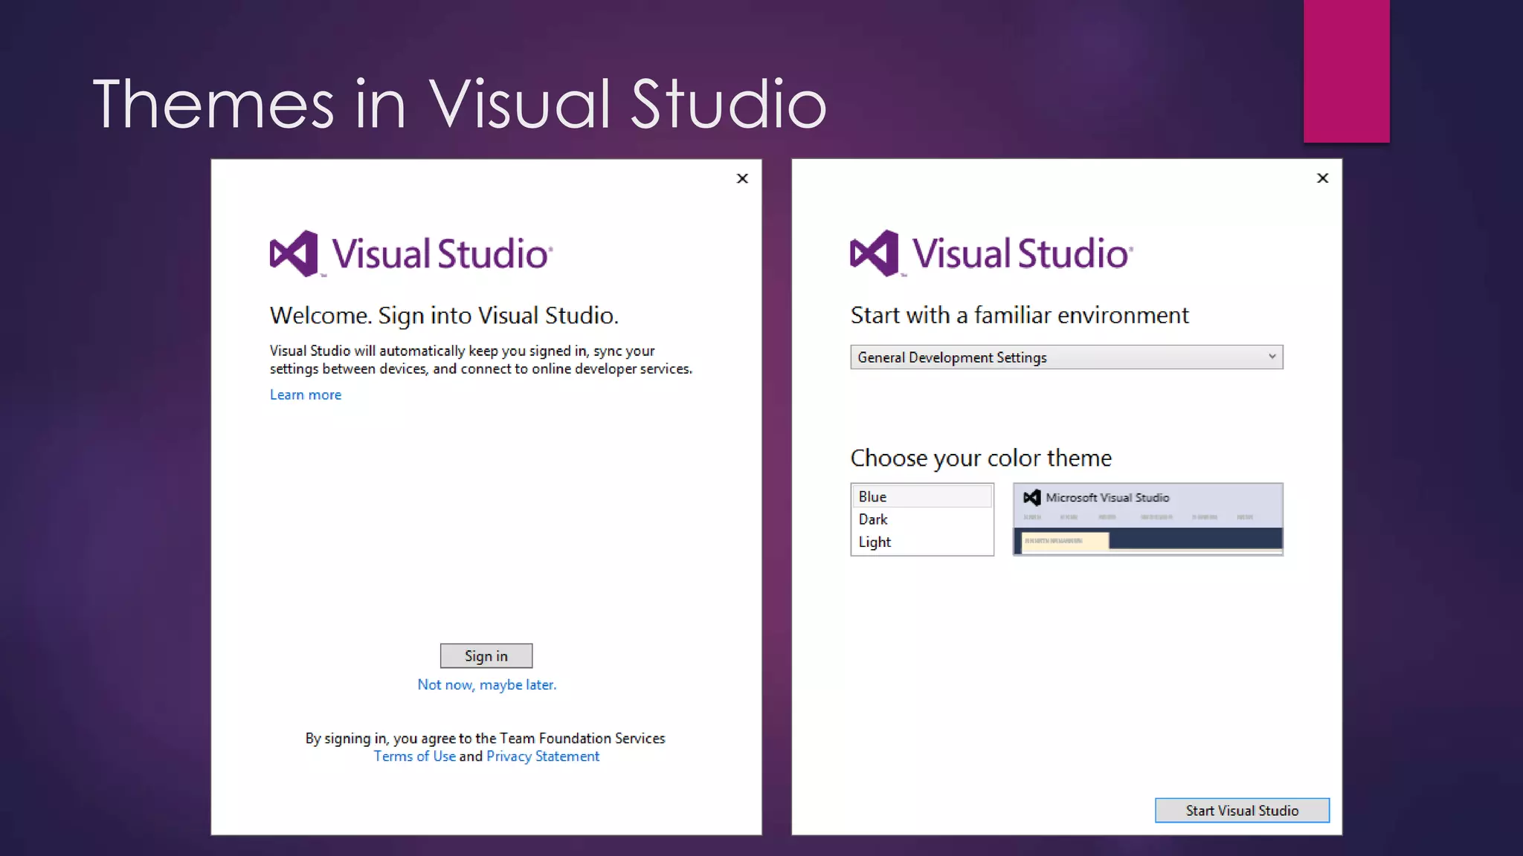This screenshot has width=1523, height=856.
Task: Select the Blue color theme
Action: [x=922, y=496]
